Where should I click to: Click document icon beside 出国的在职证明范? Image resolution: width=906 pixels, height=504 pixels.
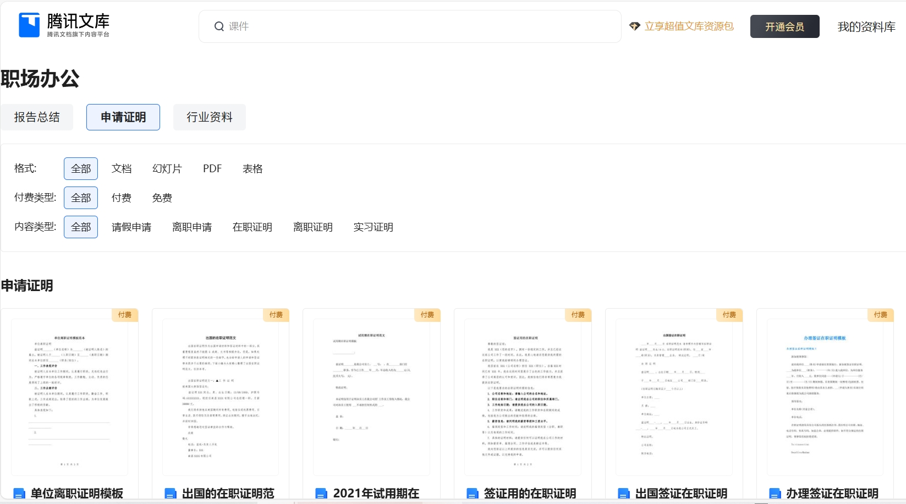coord(171,494)
